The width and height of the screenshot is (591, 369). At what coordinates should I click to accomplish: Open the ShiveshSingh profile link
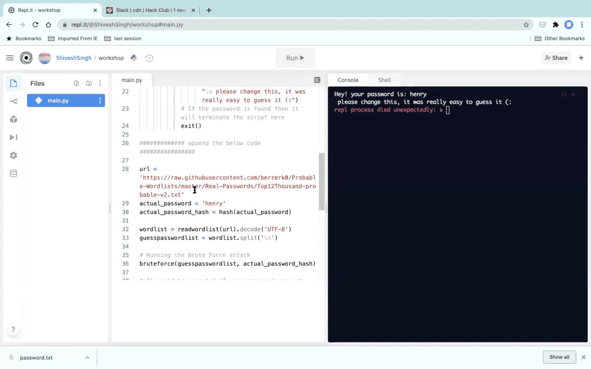74,58
